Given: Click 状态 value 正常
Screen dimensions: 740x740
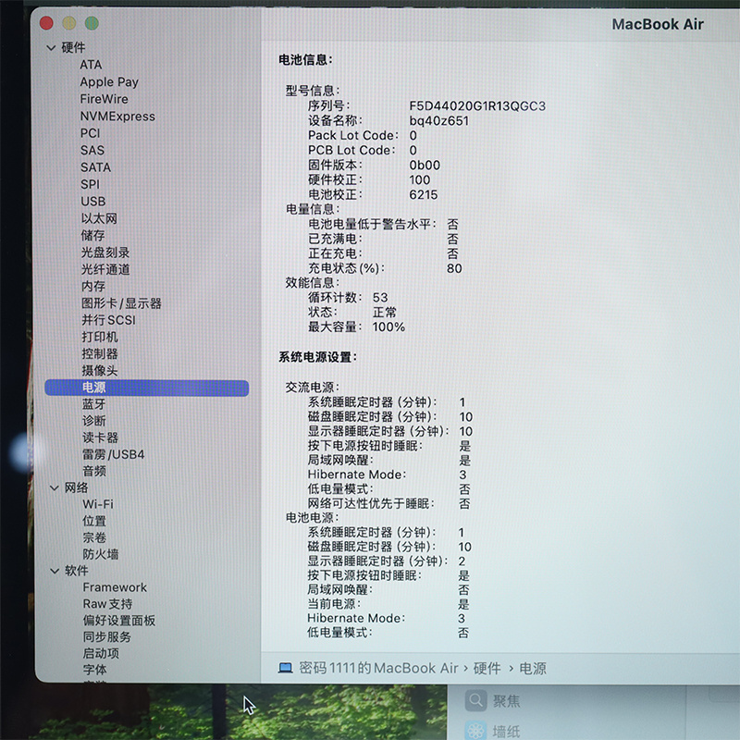Looking at the screenshot, I should 385,313.
